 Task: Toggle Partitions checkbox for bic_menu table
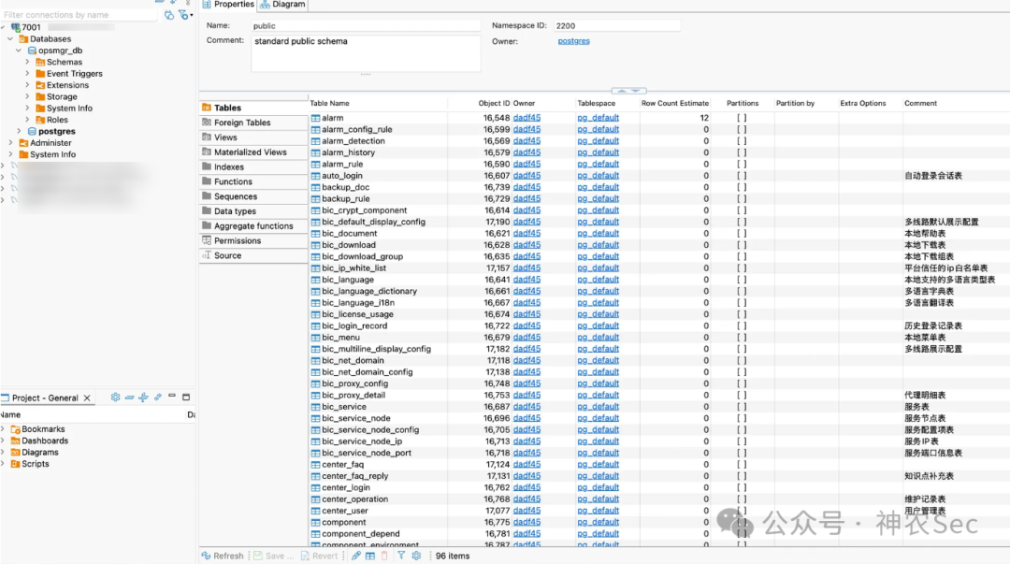742,338
